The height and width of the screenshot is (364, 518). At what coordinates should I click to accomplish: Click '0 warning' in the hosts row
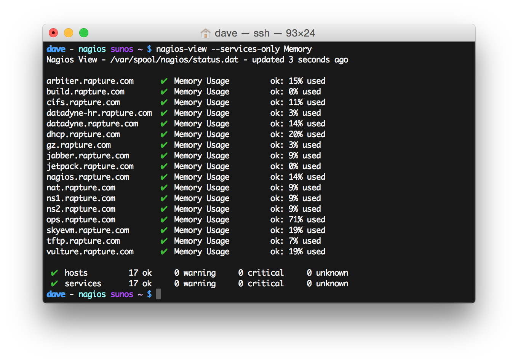(x=195, y=273)
